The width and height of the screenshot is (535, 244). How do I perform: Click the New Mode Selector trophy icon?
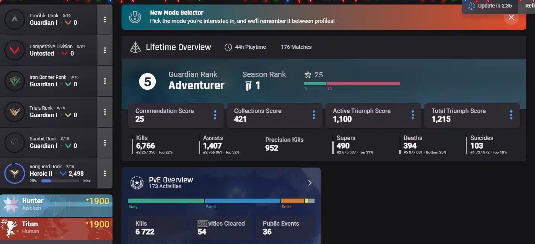[135, 17]
